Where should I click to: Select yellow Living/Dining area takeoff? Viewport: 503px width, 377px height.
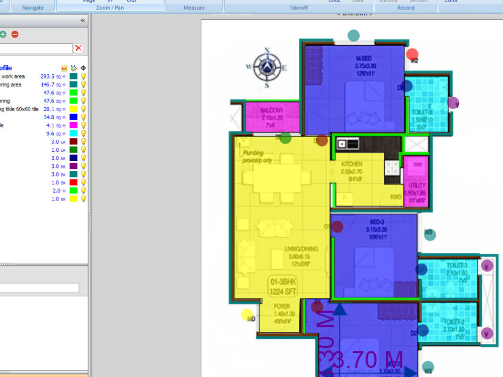point(282,218)
